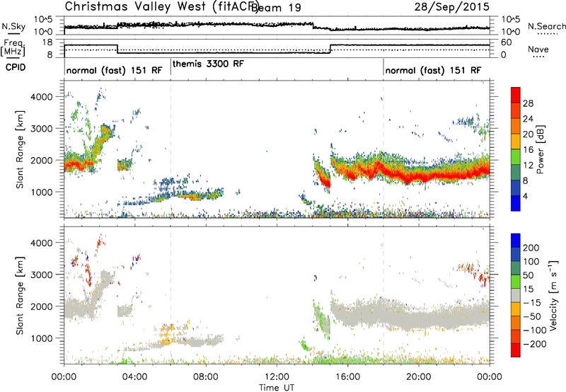Click the 'N.Search' legend label

click(547, 26)
